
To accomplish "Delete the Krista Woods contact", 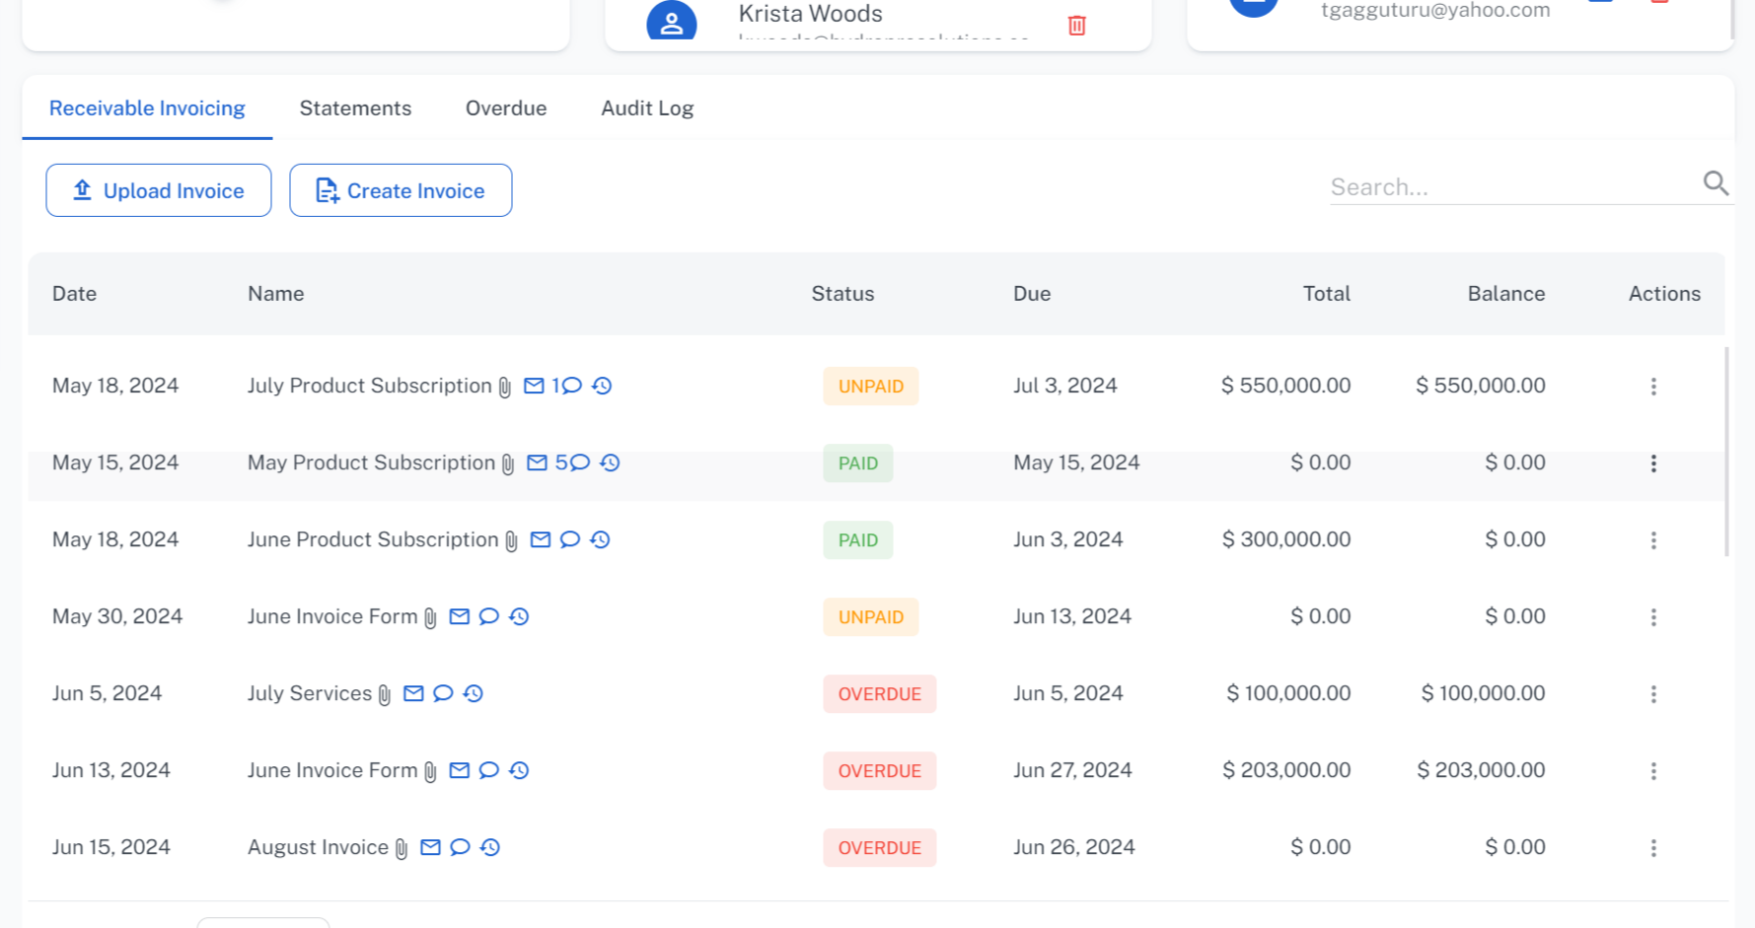I will (1077, 26).
